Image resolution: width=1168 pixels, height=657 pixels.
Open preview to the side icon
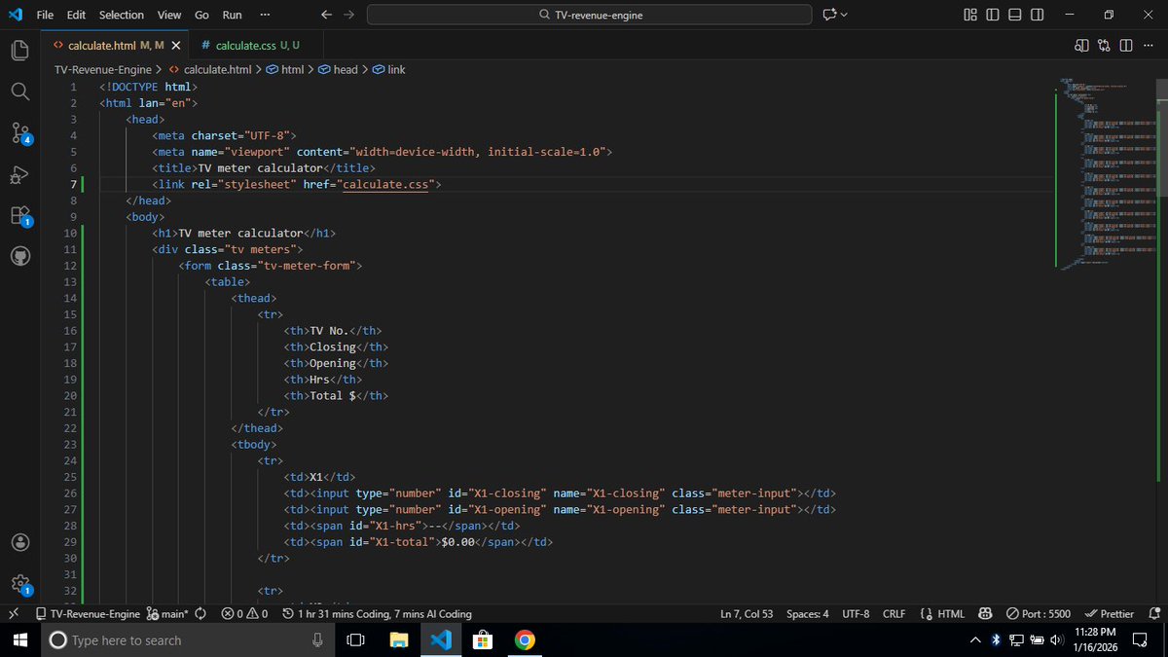tap(1081, 45)
